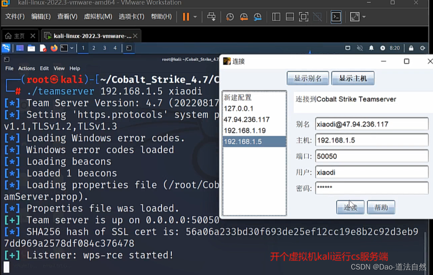The width and height of the screenshot is (433, 275).
Task: Open the 编辑(E) menu
Action: coord(41,16)
